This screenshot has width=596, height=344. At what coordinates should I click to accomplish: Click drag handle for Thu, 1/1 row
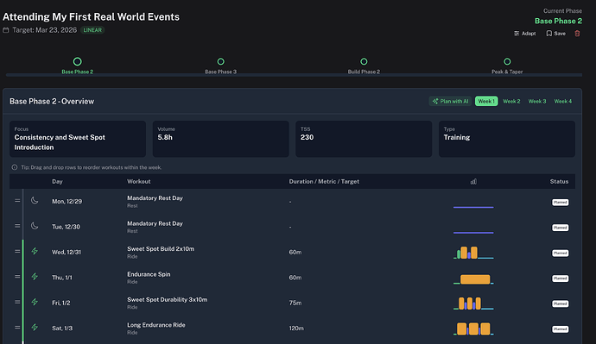(17, 277)
